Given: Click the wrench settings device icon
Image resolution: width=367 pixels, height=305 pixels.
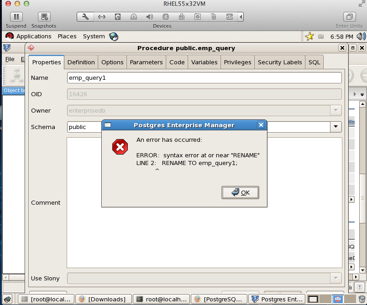Looking at the screenshot, I should (85, 17).
